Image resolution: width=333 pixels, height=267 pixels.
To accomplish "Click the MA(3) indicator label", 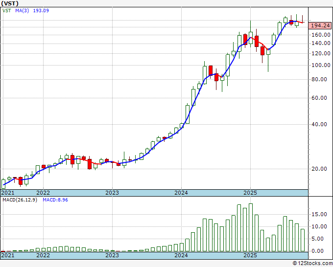I will tap(22, 10).
